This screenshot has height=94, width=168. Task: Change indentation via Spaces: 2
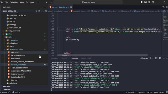click(x=142, y=92)
